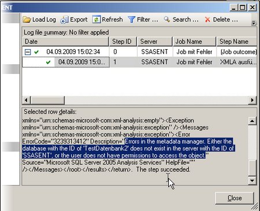Click 'The step succeeded.' text

(x=164, y=169)
